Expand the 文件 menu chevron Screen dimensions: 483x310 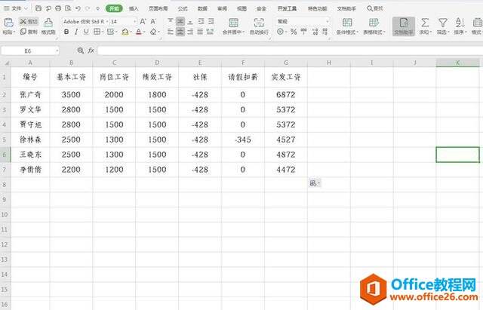click(26, 8)
